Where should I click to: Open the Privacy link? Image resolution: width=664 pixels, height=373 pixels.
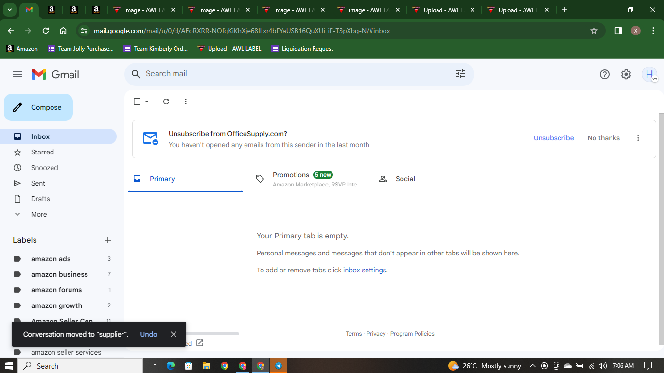pos(376,334)
